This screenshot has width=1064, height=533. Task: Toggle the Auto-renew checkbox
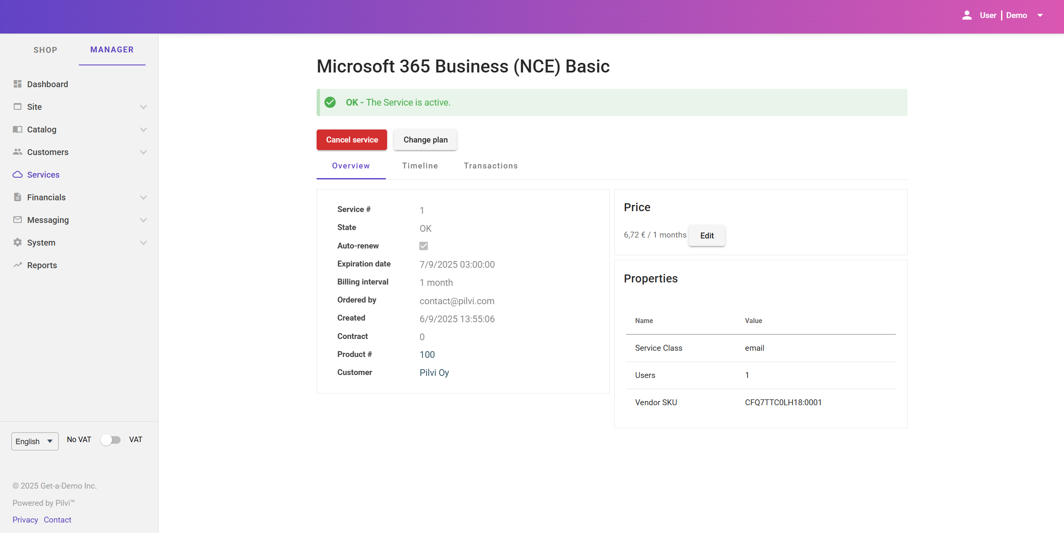[423, 246]
